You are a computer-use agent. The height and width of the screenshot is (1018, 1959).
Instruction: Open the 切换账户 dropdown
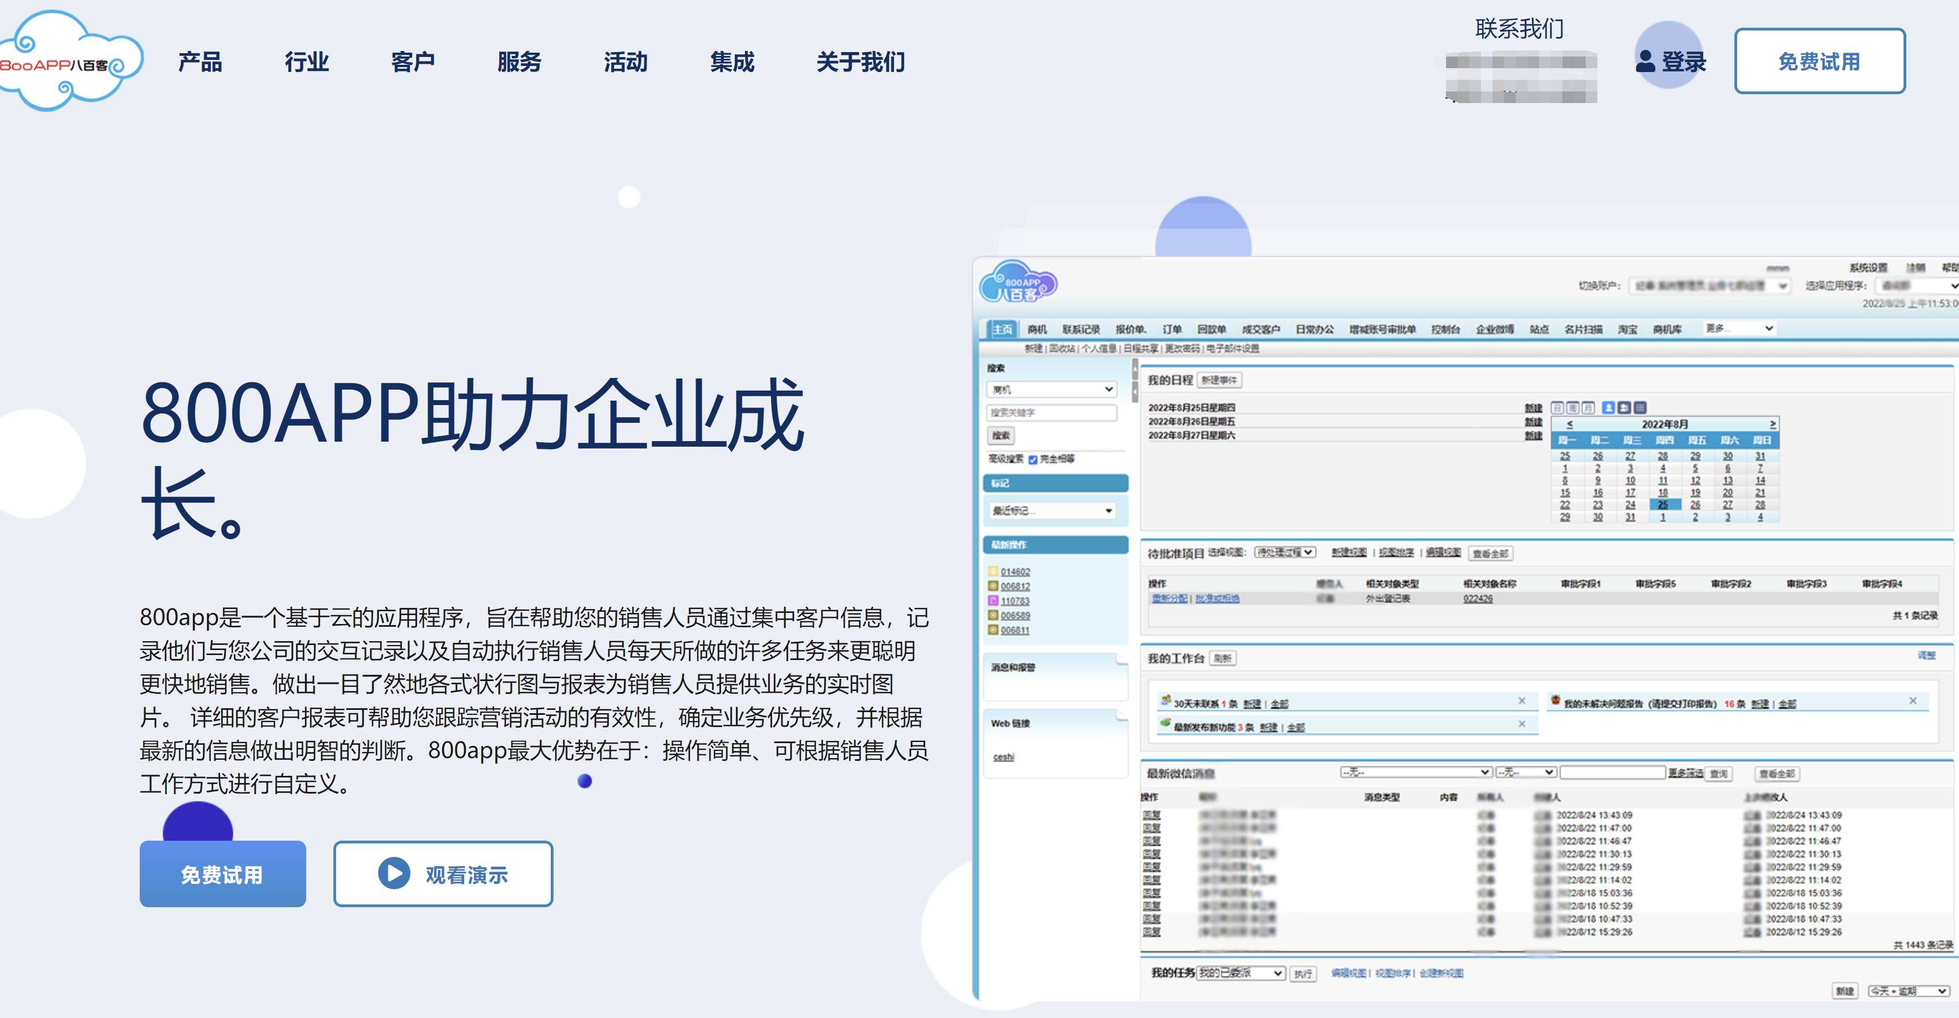[1709, 285]
